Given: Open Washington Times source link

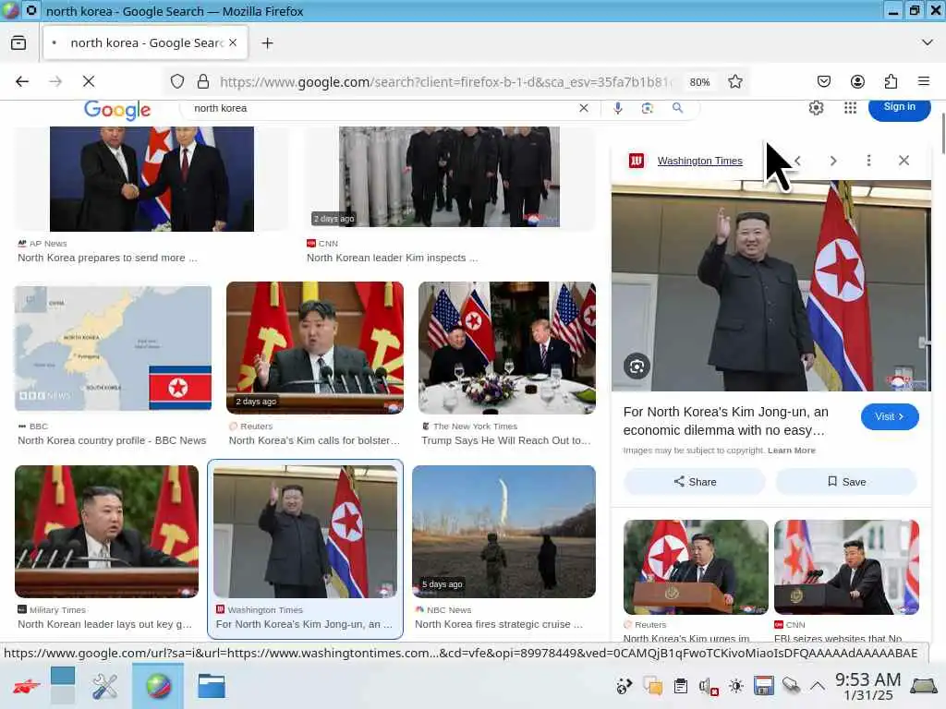Looking at the screenshot, I should coord(700,161).
